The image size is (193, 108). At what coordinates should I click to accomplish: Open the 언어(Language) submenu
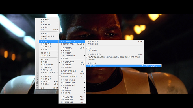click(x=49, y=70)
